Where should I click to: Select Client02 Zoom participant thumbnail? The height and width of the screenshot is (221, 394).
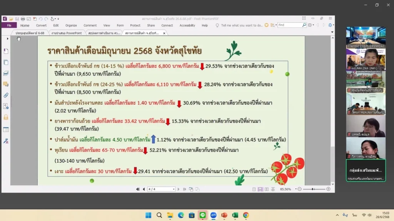366,37
